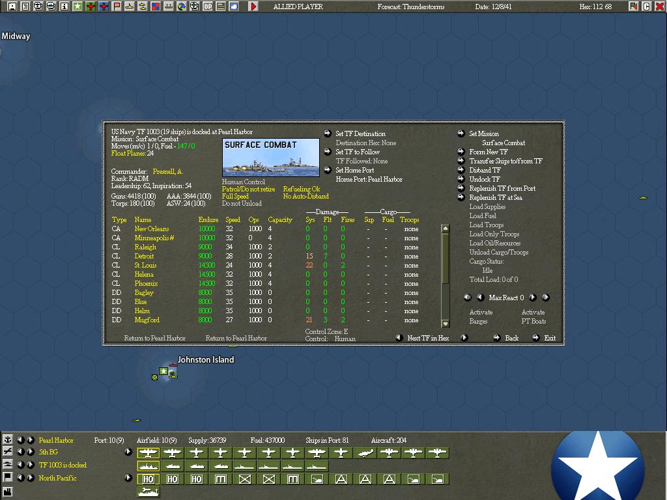Viewport: 667px width, 500px height.
Task: Select the selected bomber icon for 5th BG
Action: 149,452
